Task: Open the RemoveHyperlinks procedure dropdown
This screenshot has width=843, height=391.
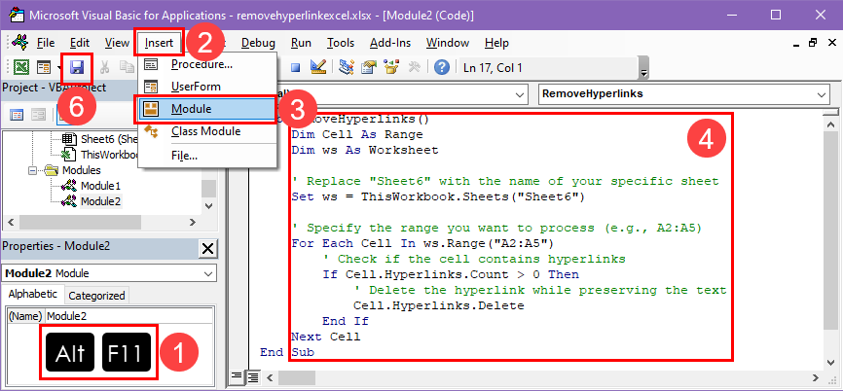Action: (x=822, y=94)
